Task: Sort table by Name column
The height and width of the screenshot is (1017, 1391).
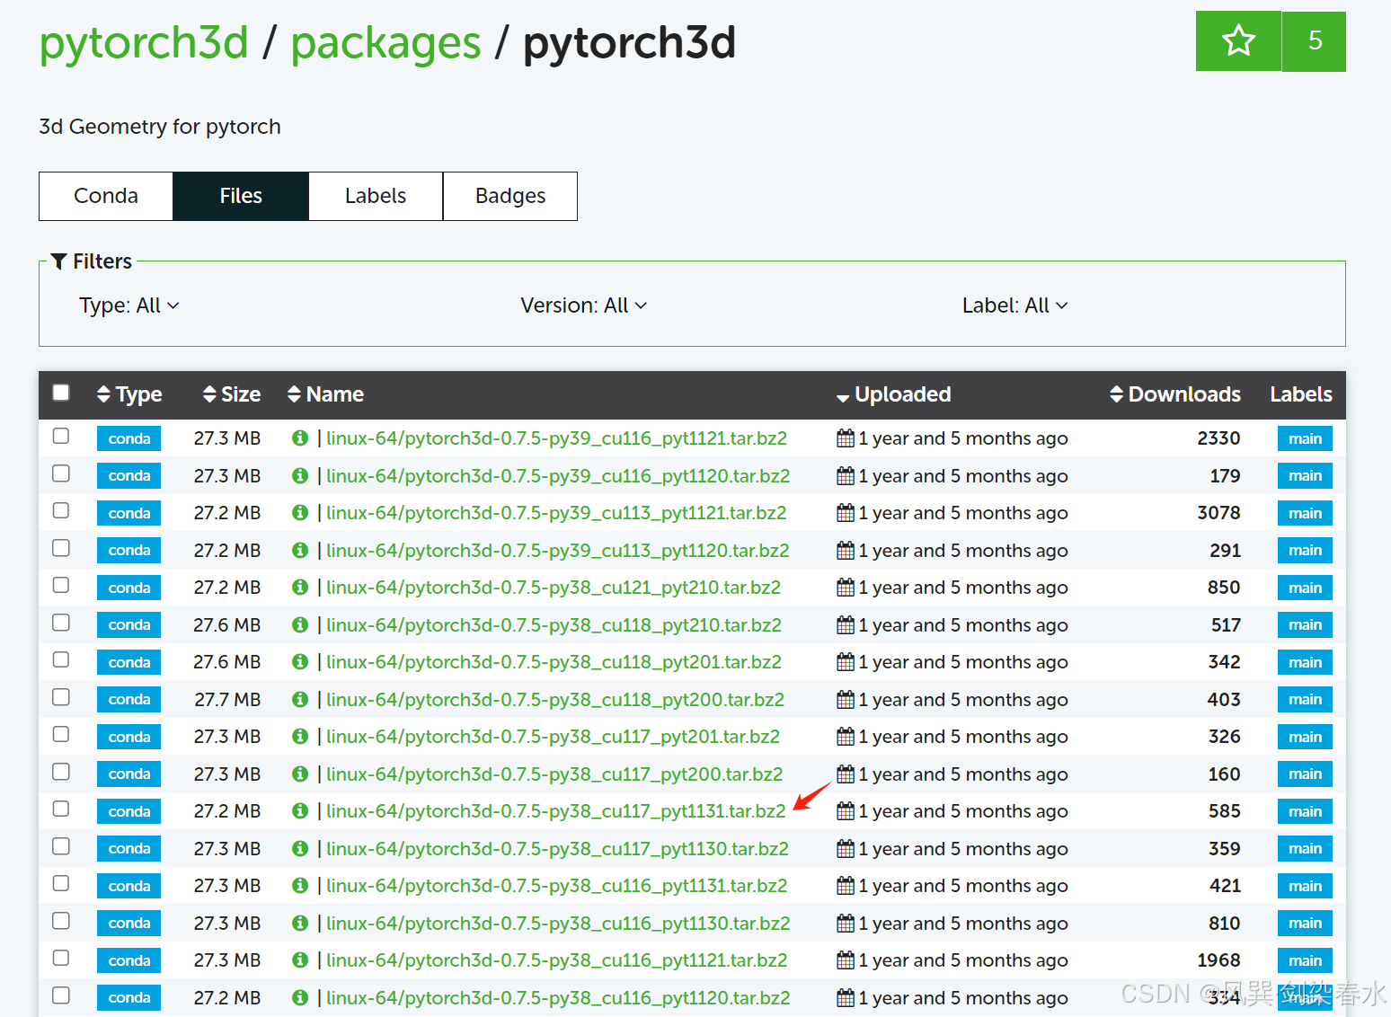Action: coord(325,394)
